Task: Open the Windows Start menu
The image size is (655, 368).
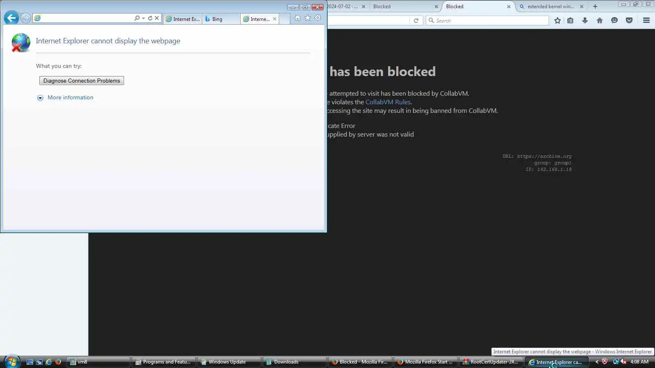Action: pyautogui.click(x=12, y=362)
